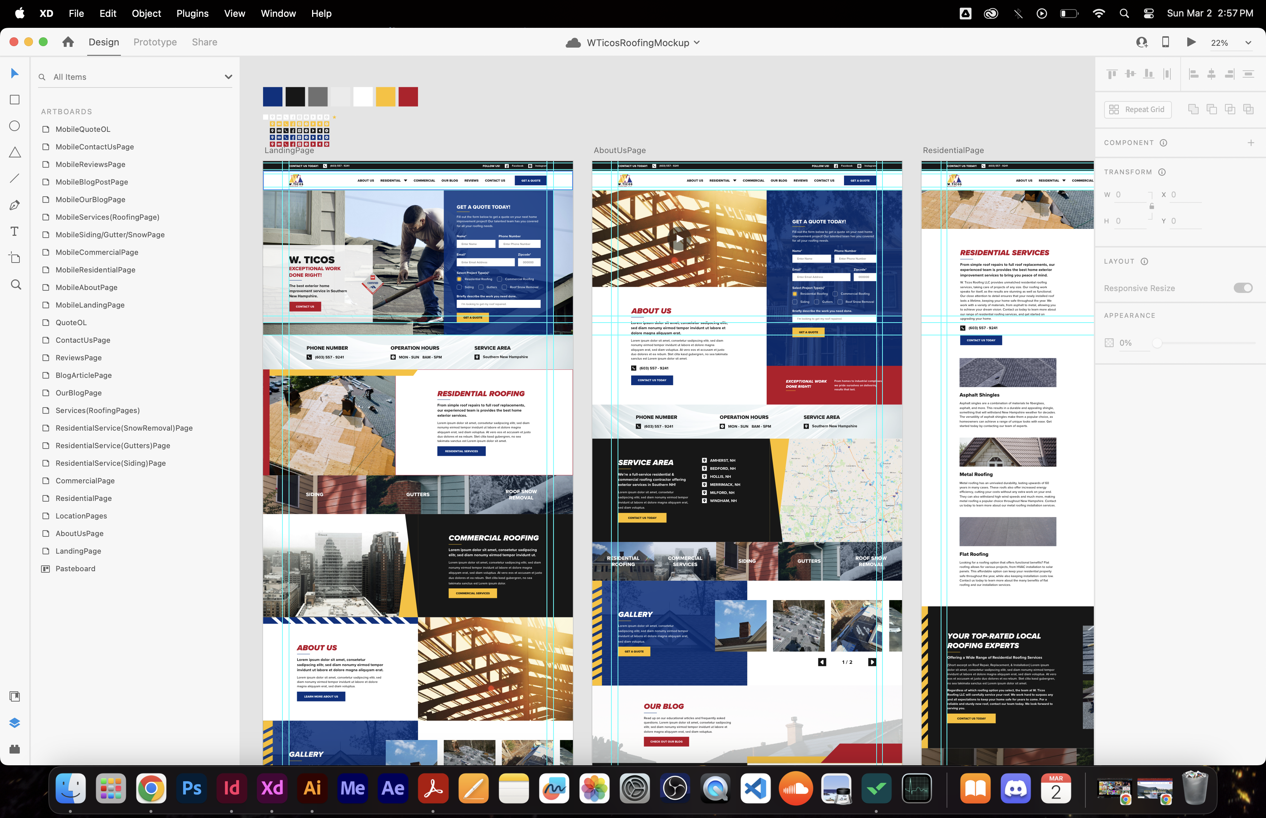Viewport: 1266px width, 818px height.
Task: Switch to the Prototype tab
Action: [155, 42]
